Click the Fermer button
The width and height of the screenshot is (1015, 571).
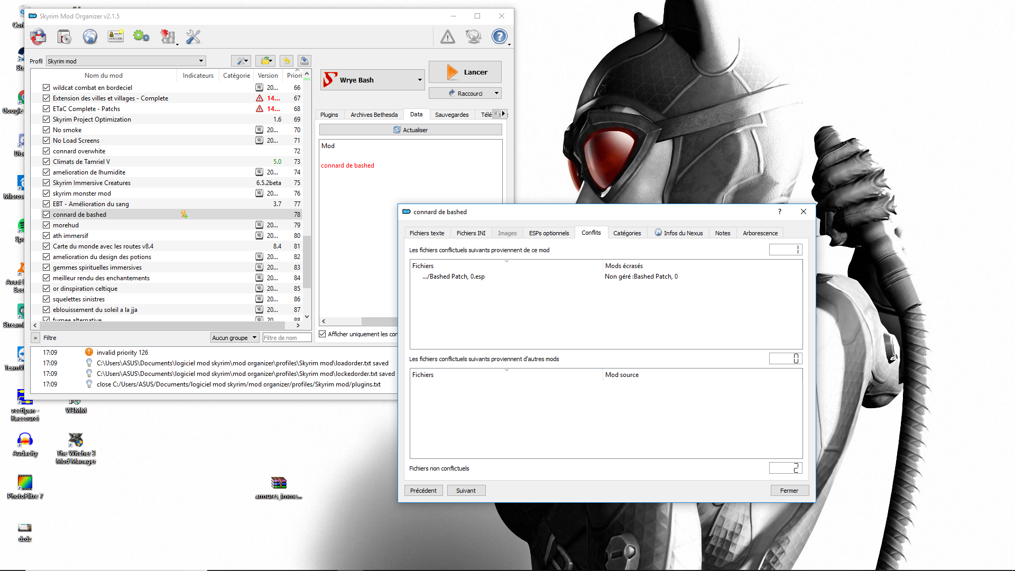[789, 491]
